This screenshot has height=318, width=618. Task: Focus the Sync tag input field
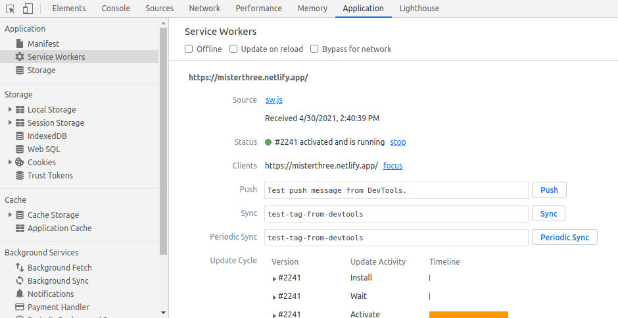click(x=396, y=214)
